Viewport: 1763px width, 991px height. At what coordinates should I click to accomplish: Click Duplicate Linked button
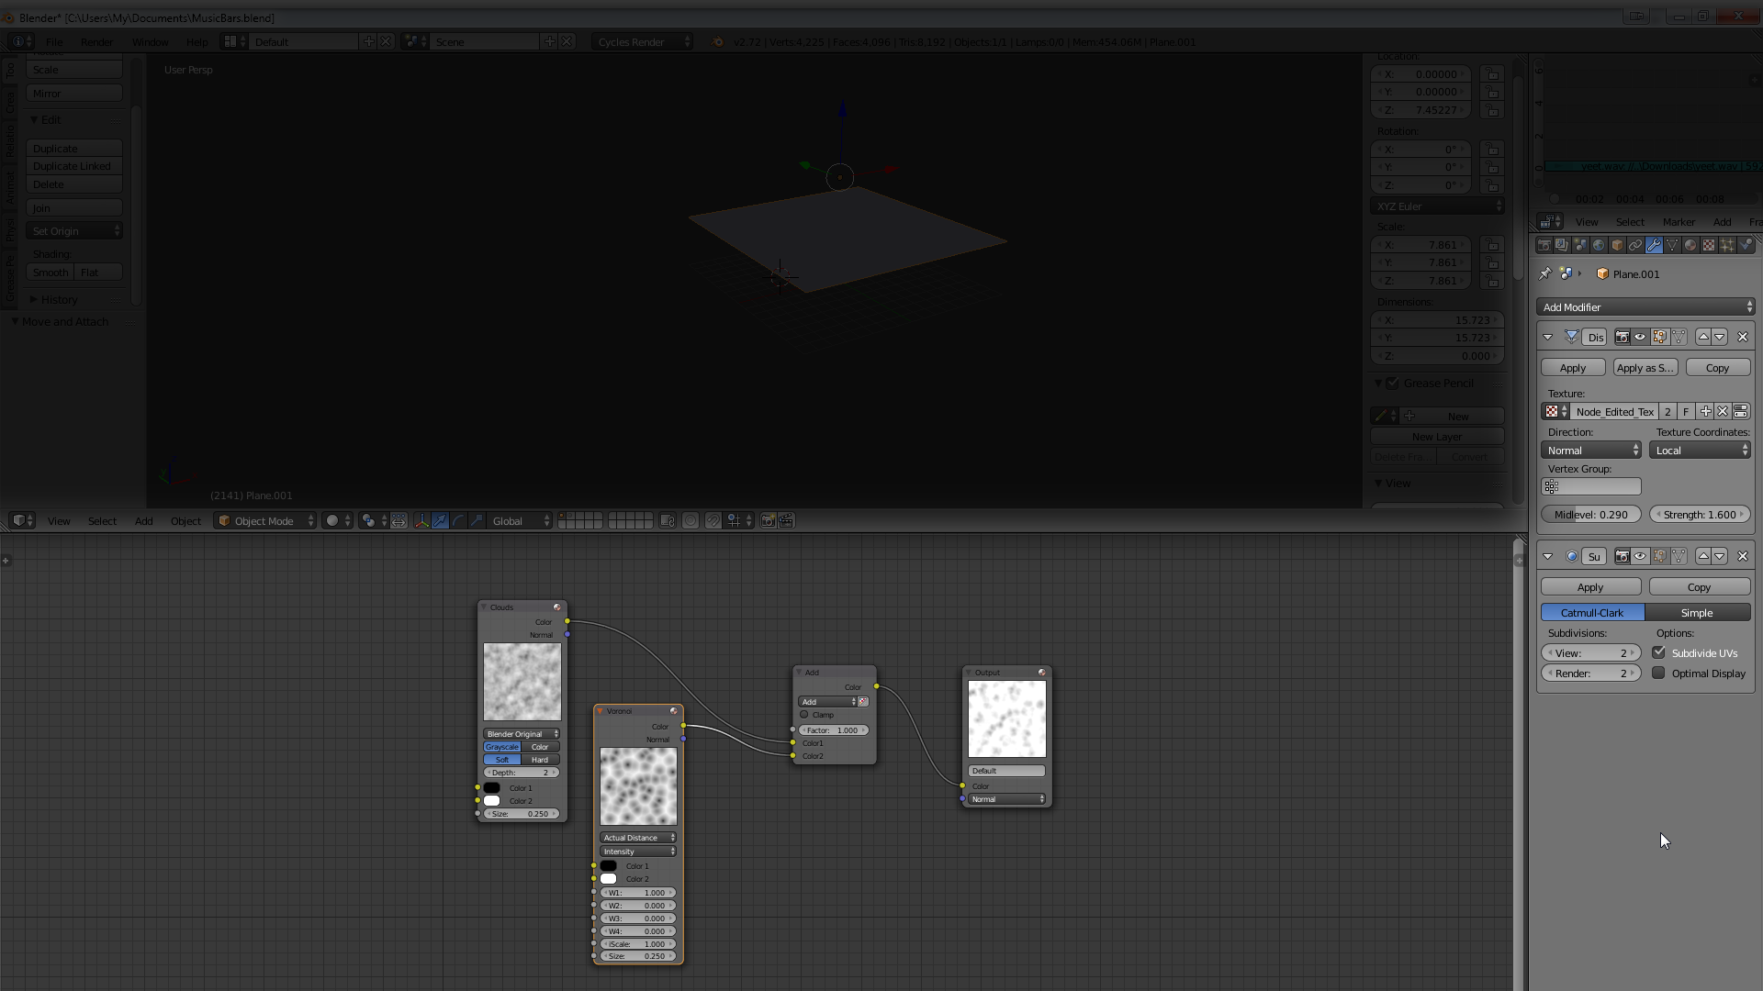coord(74,166)
